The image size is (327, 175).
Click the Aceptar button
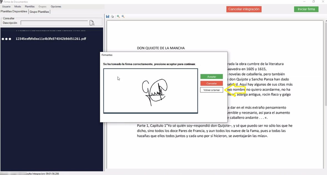(x=211, y=77)
